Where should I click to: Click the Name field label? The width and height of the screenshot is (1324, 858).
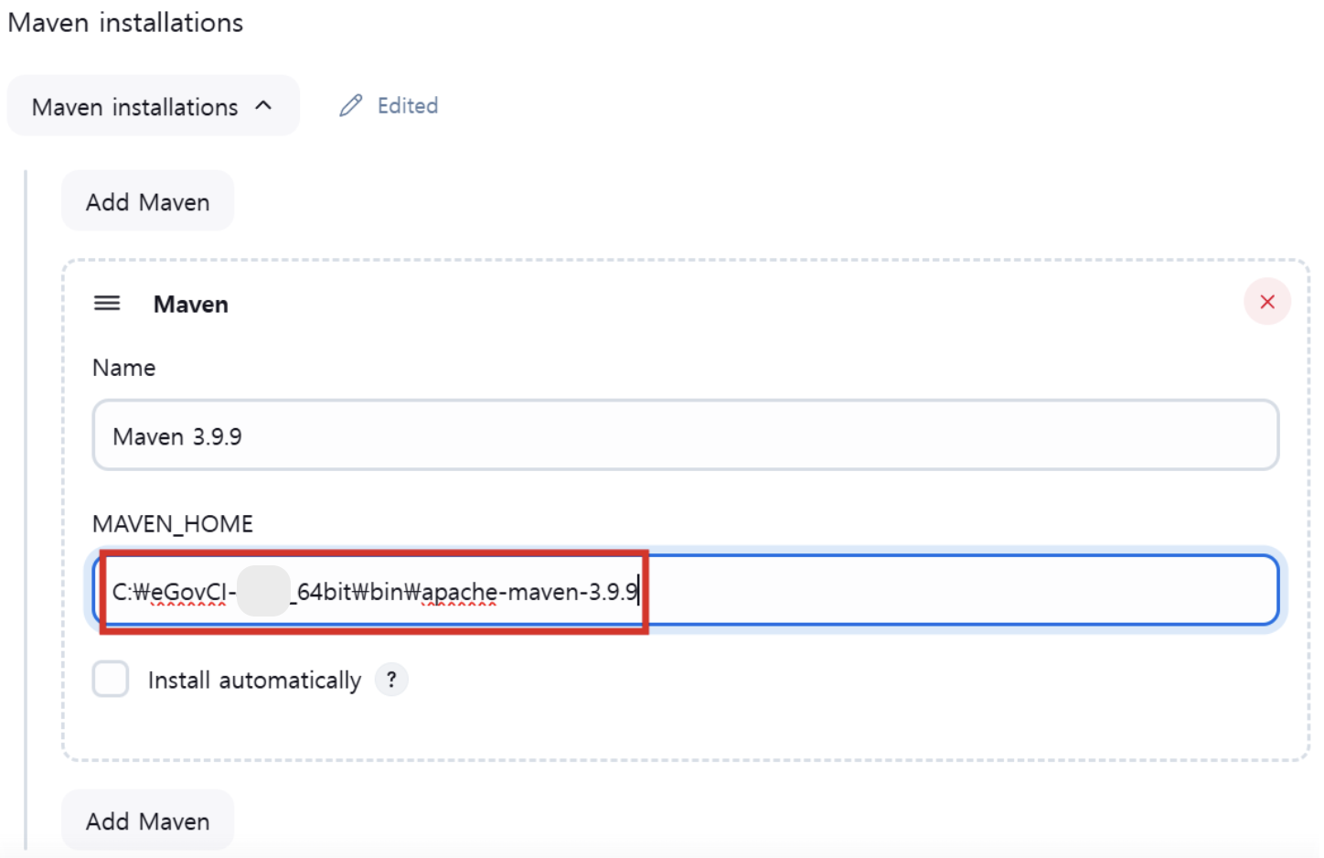click(x=124, y=368)
